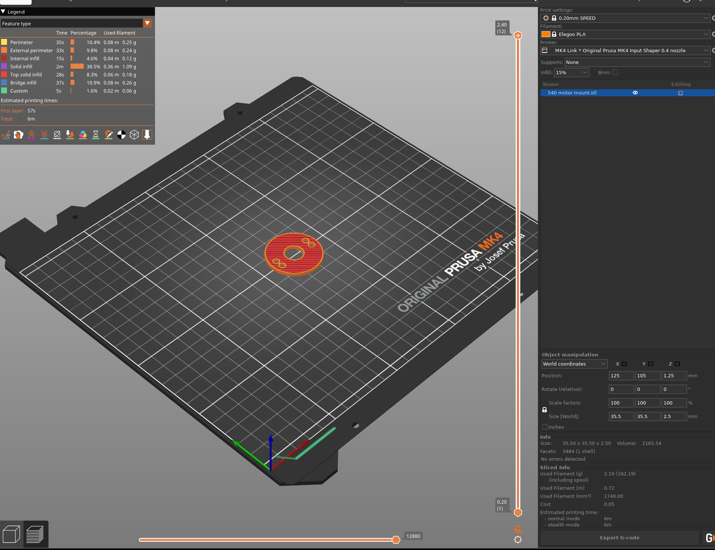
Task: Enable the Brim checkbox
Action: 616,72
